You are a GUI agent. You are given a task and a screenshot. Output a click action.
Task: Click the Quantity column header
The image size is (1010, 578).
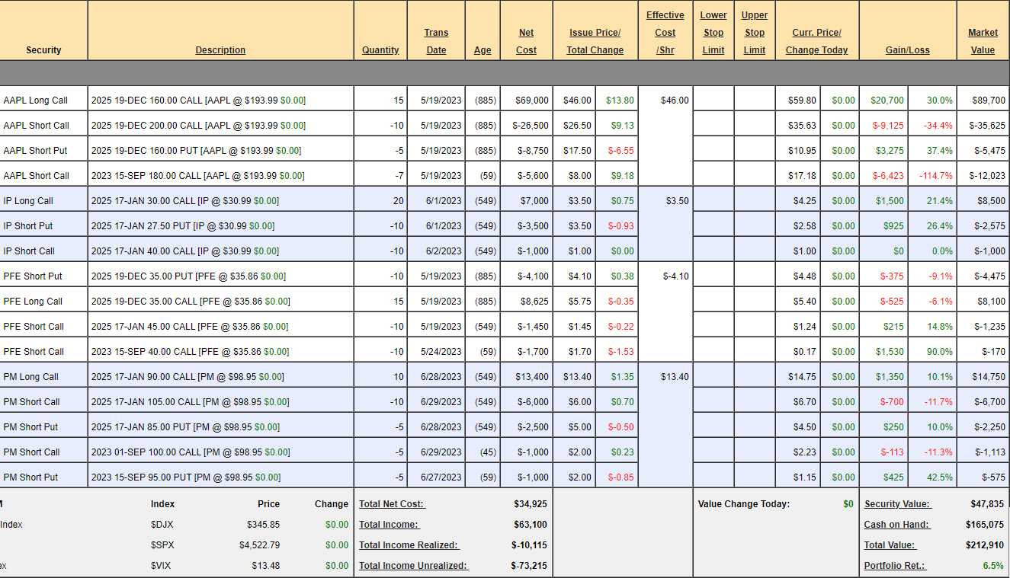pyautogui.click(x=380, y=50)
